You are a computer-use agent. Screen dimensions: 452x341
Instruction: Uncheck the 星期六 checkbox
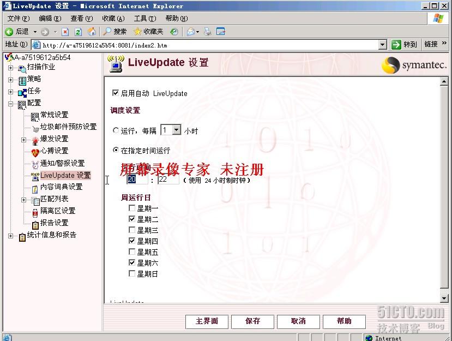coord(132,262)
